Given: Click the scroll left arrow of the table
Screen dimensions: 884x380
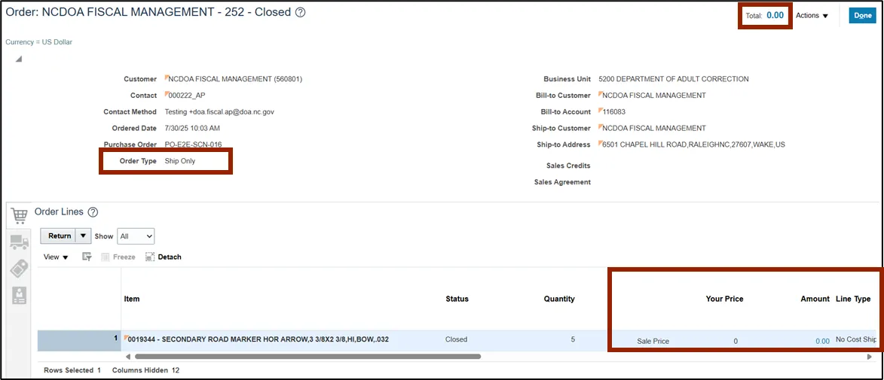Looking at the screenshot, I should tap(128, 357).
